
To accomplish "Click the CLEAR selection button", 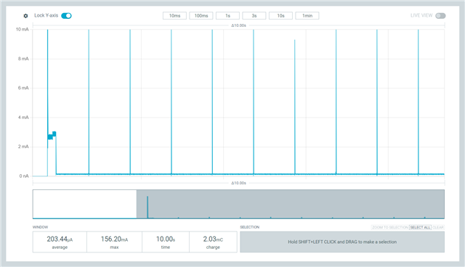I will 438,227.
